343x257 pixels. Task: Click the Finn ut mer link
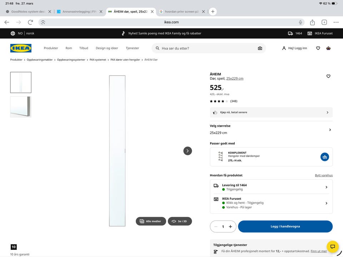tap(318, 251)
